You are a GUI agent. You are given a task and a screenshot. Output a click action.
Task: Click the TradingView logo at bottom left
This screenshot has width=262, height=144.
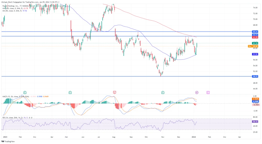[8, 141]
